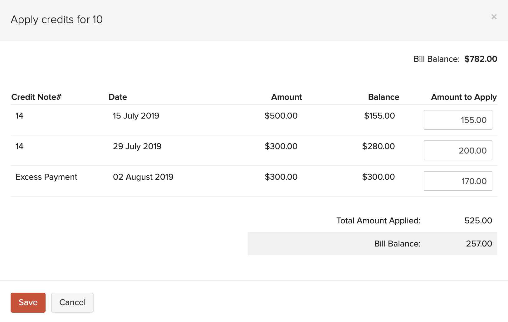The width and height of the screenshot is (508, 322).
Task: Click the $155.00 balance of credit note 14
Action: coord(379,115)
